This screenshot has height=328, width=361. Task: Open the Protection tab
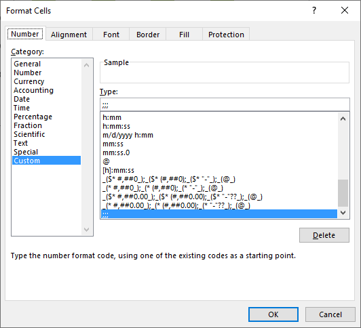226,35
